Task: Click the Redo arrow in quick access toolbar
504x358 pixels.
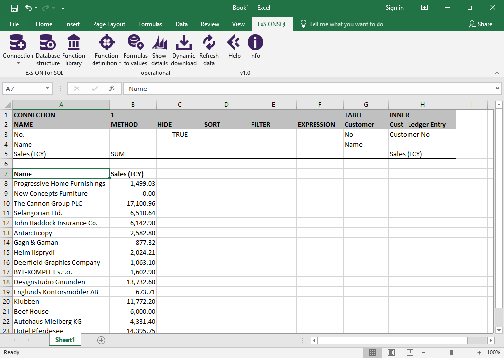Action: coord(46,8)
